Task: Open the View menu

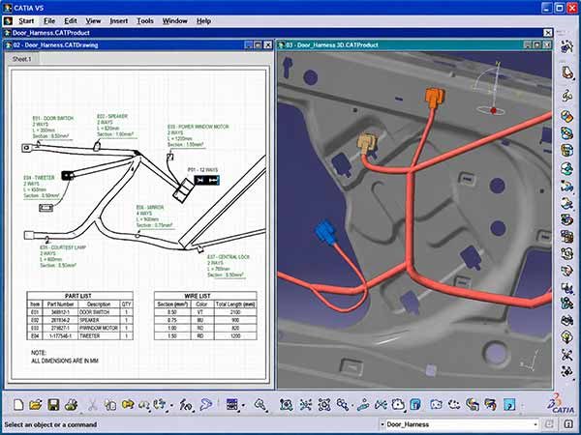Action: [93, 21]
